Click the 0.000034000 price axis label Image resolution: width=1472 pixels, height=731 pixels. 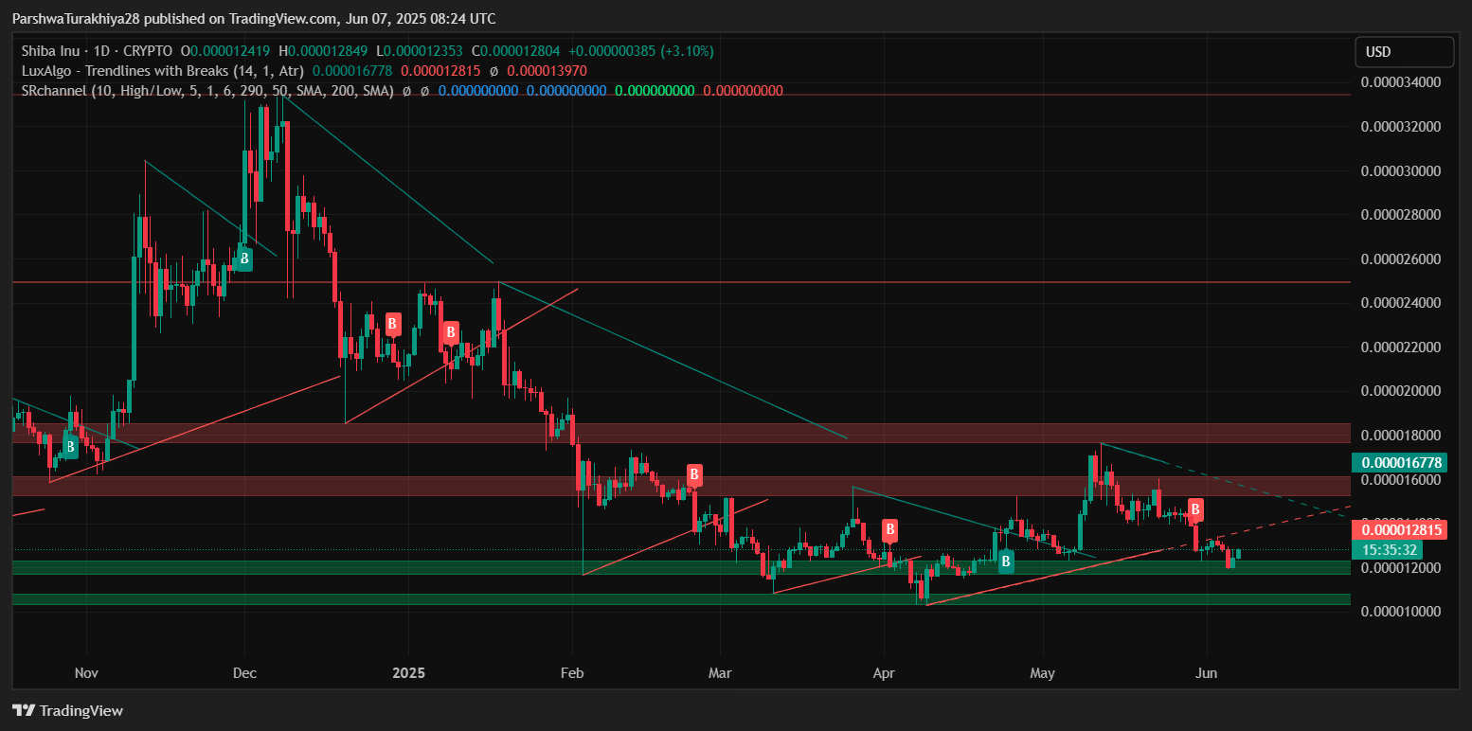pos(1401,82)
